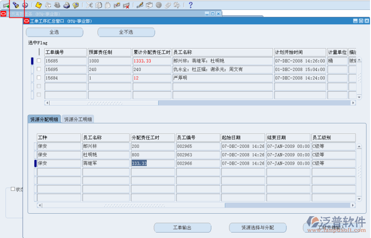This screenshot has width=371, height=238.
Task: Check the checkbox for work order 15684
Action: click(x=39, y=78)
